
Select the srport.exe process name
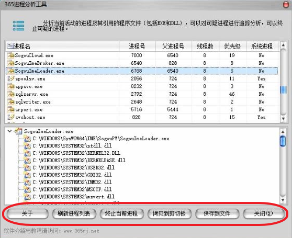point(29,110)
